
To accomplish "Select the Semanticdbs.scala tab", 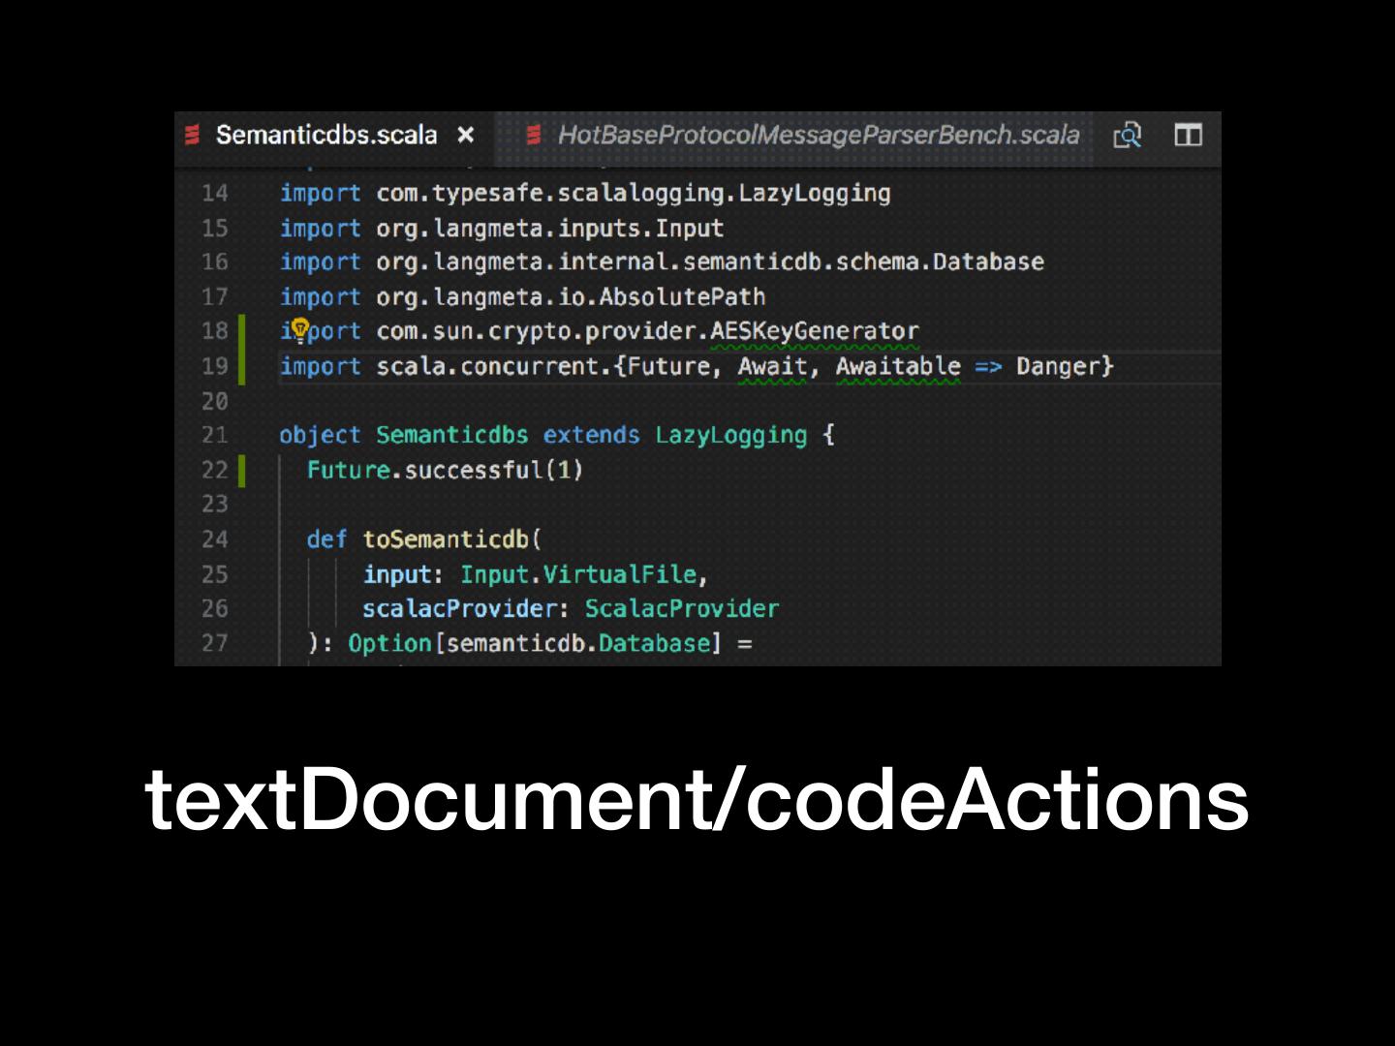I will pyautogui.click(x=325, y=135).
